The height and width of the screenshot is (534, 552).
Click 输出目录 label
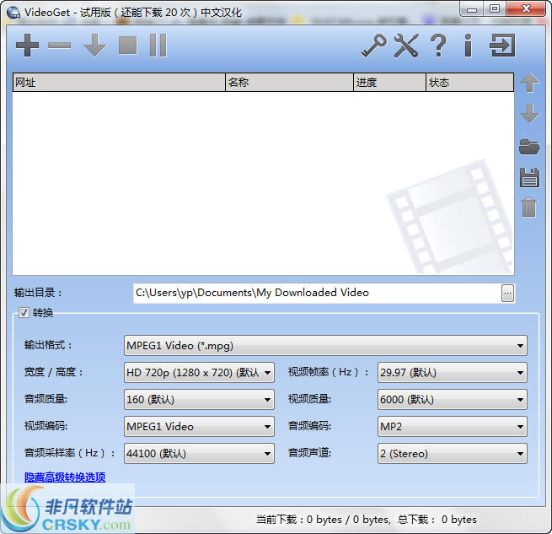point(38,293)
